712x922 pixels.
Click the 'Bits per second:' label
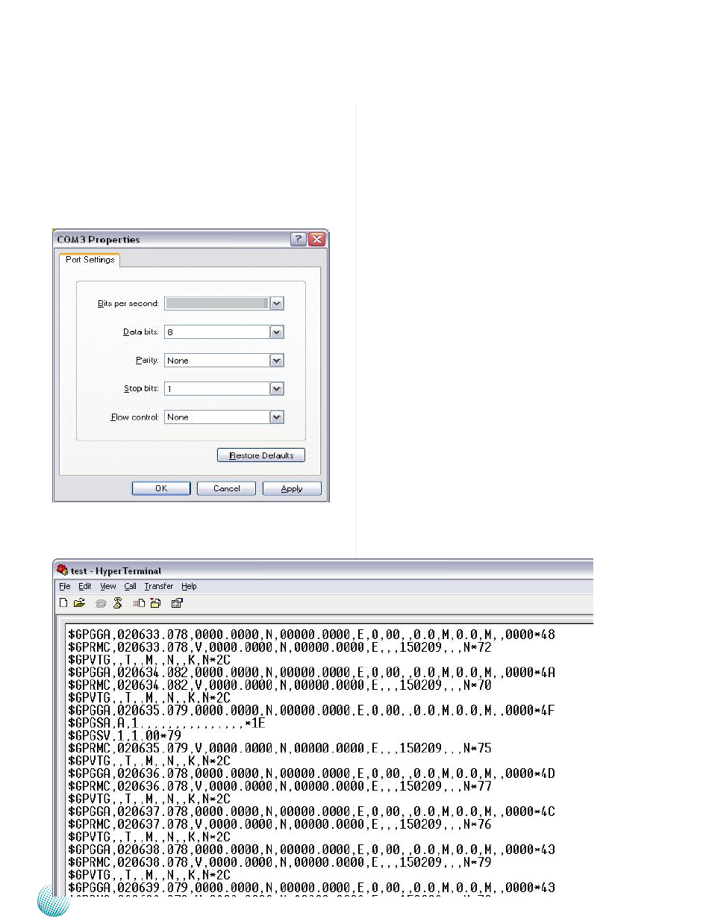pyautogui.click(x=128, y=303)
